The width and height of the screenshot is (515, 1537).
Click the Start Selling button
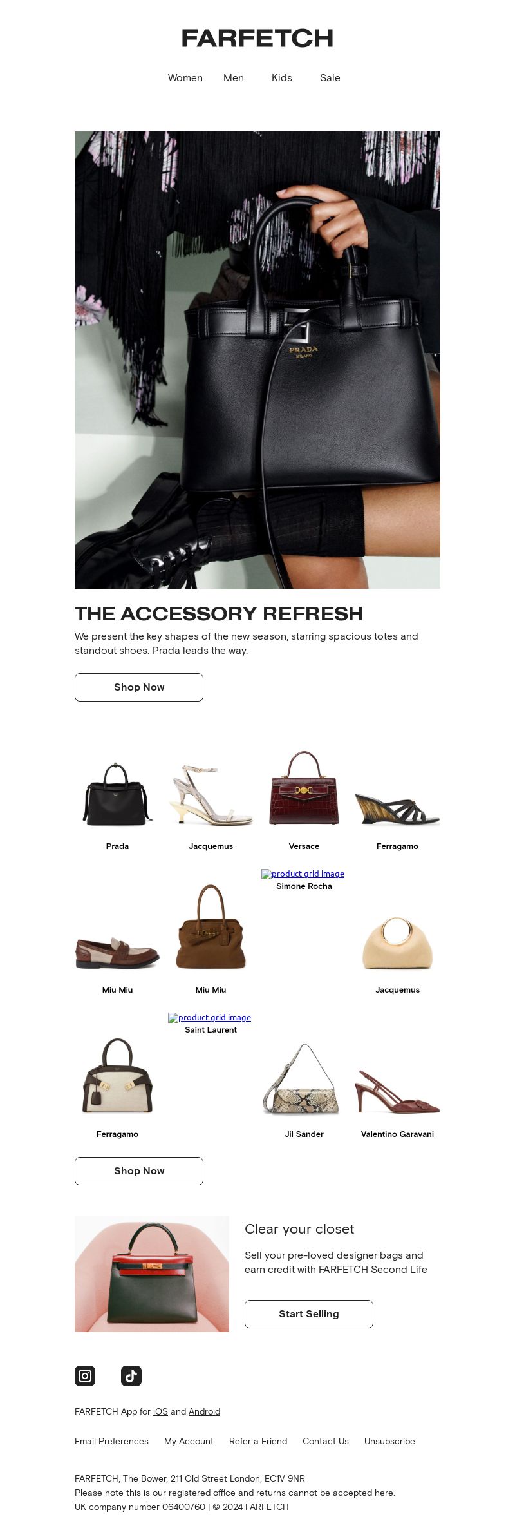[x=309, y=1314]
